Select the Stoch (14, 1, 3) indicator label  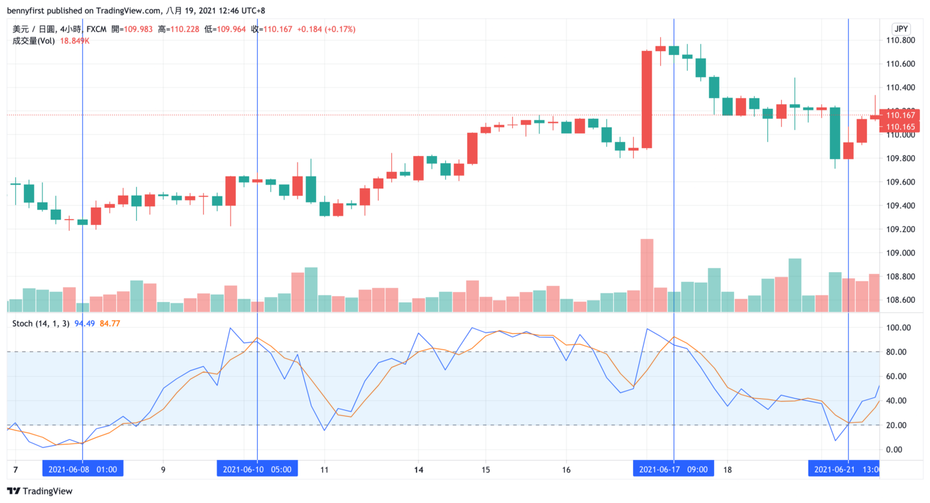42,323
